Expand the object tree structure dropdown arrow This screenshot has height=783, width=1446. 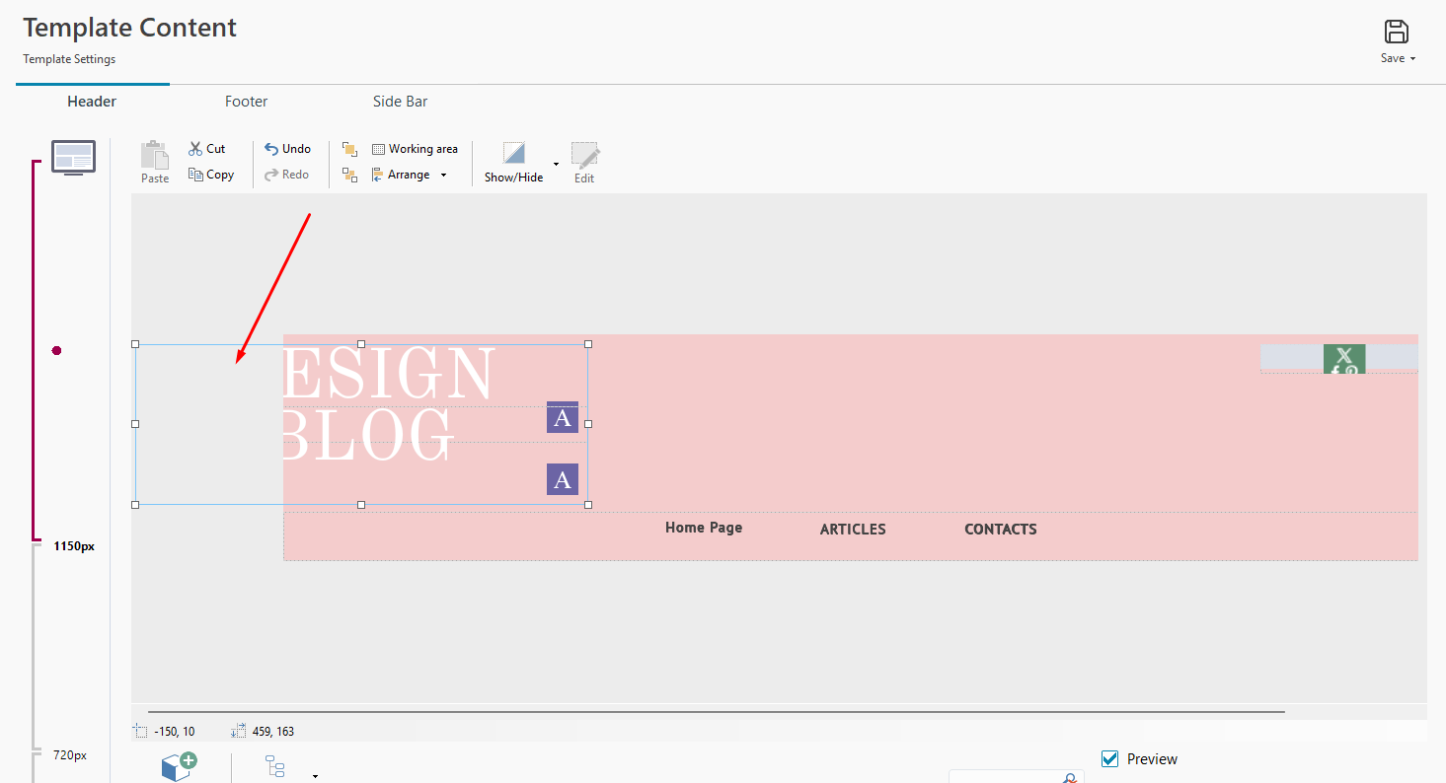click(x=315, y=776)
